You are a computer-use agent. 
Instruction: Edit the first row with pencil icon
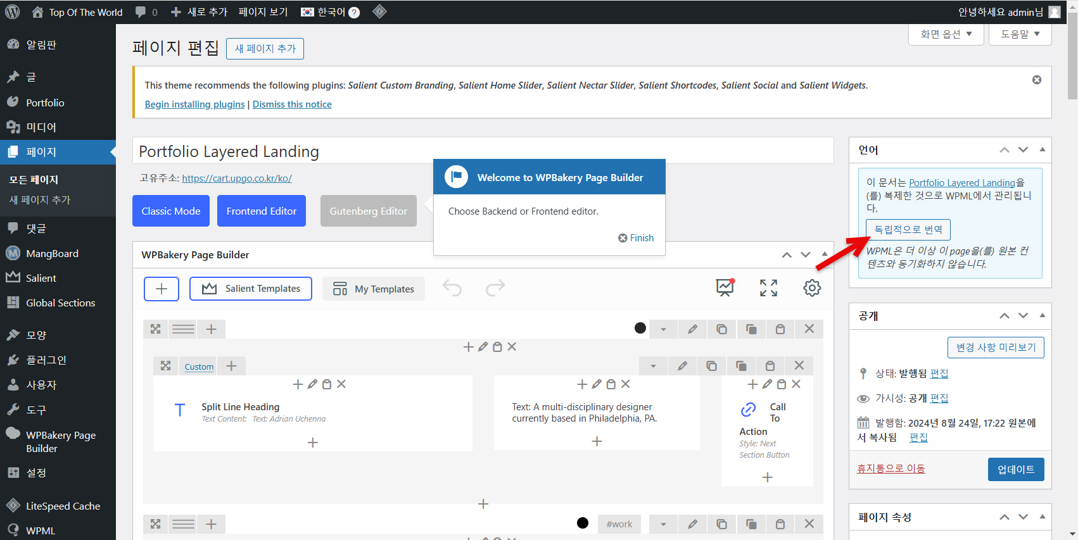[x=692, y=329]
